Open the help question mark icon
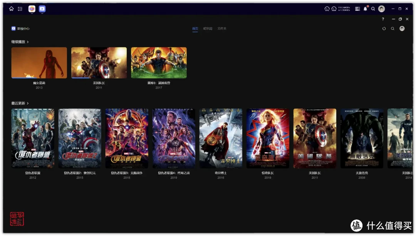416x236 pixels. pos(383,19)
